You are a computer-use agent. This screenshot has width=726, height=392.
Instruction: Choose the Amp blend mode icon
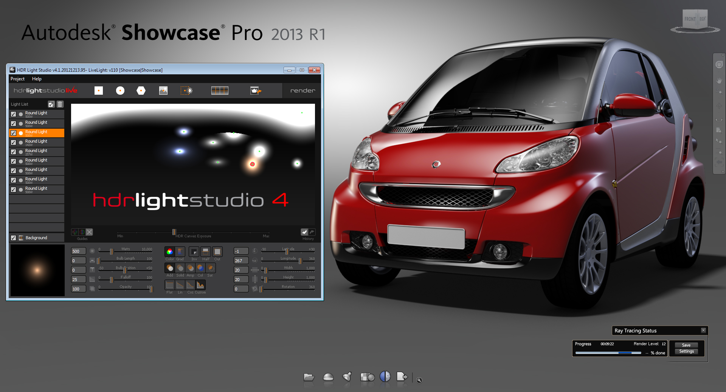[x=190, y=268]
